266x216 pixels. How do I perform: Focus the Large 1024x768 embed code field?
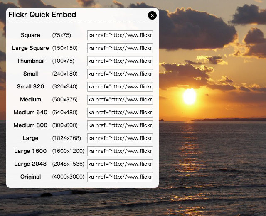pyautogui.click(x=120, y=138)
